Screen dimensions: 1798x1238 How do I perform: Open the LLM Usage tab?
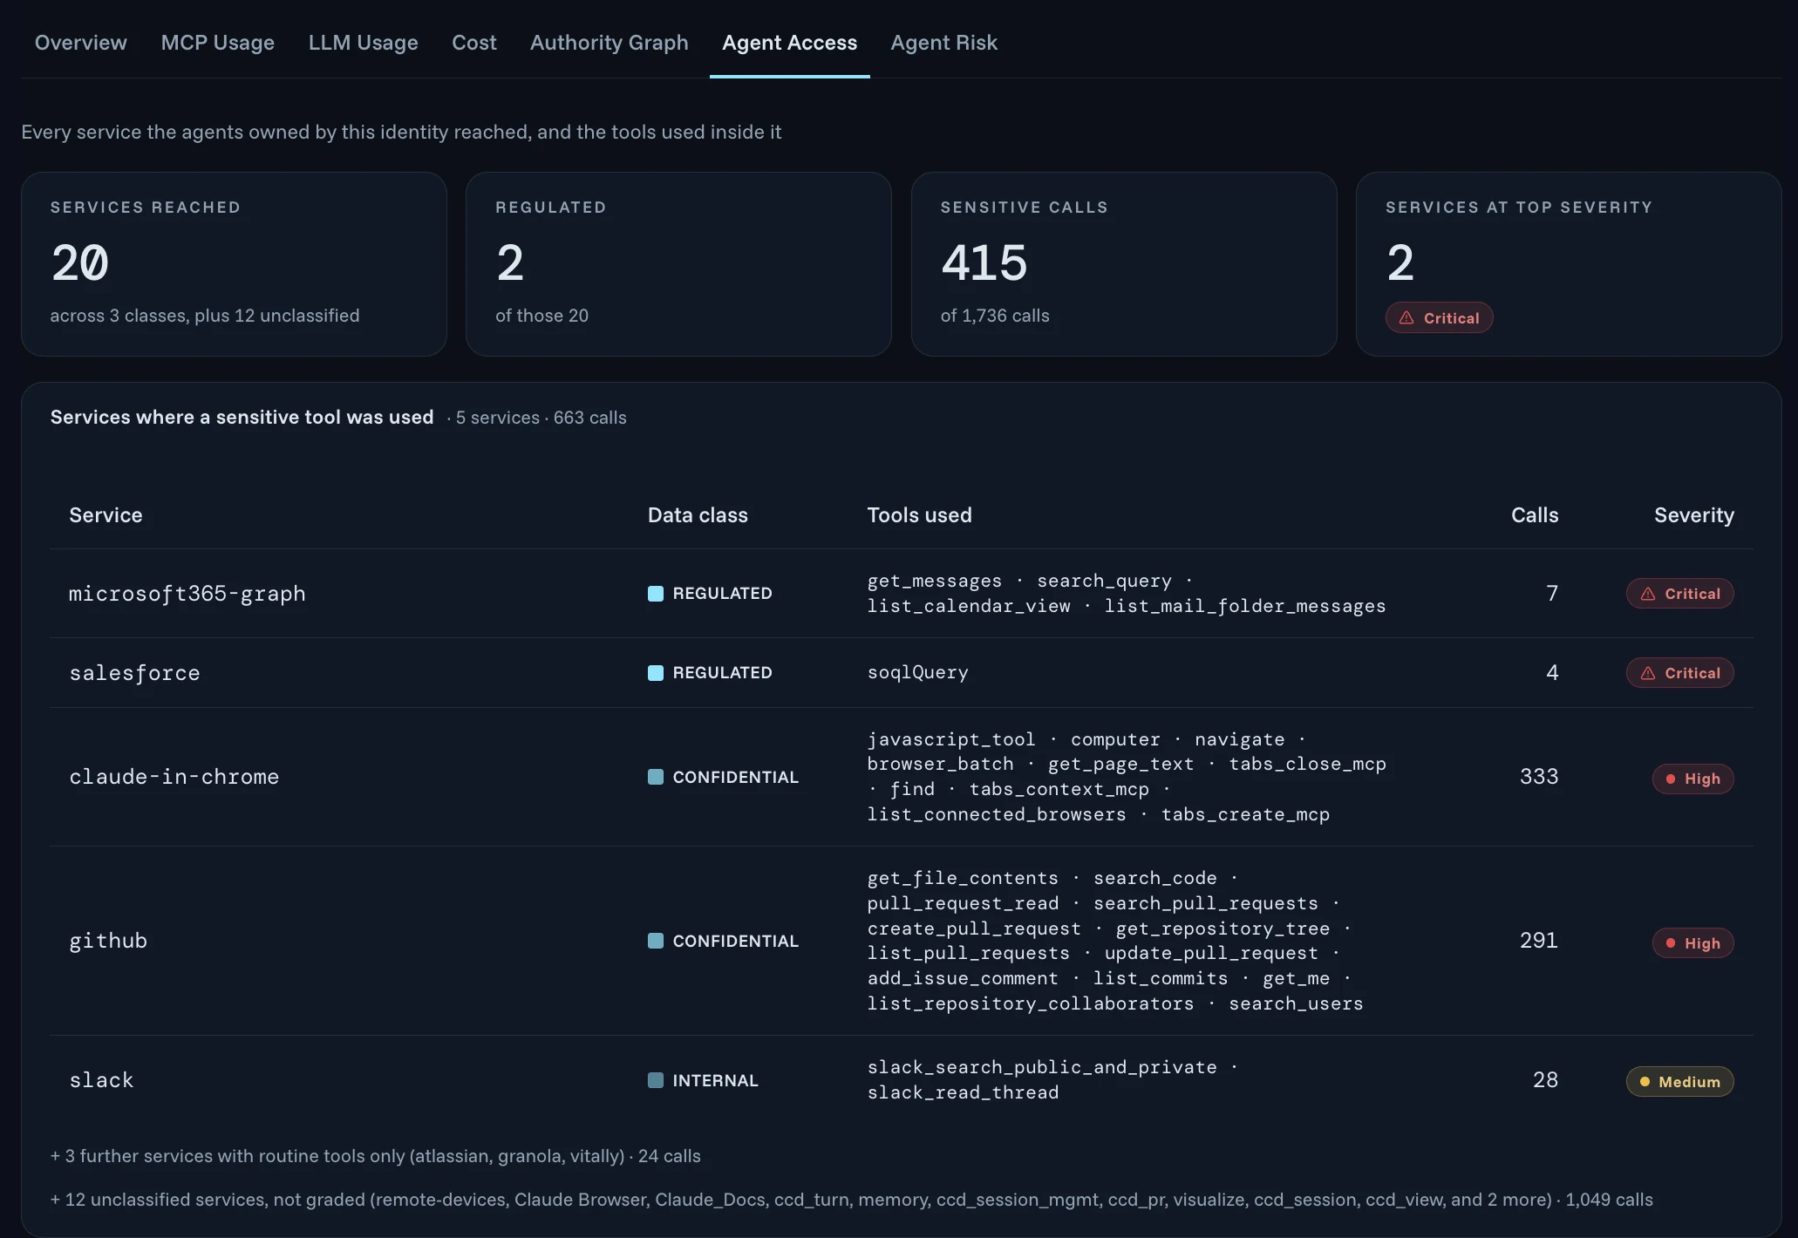[363, 43]
